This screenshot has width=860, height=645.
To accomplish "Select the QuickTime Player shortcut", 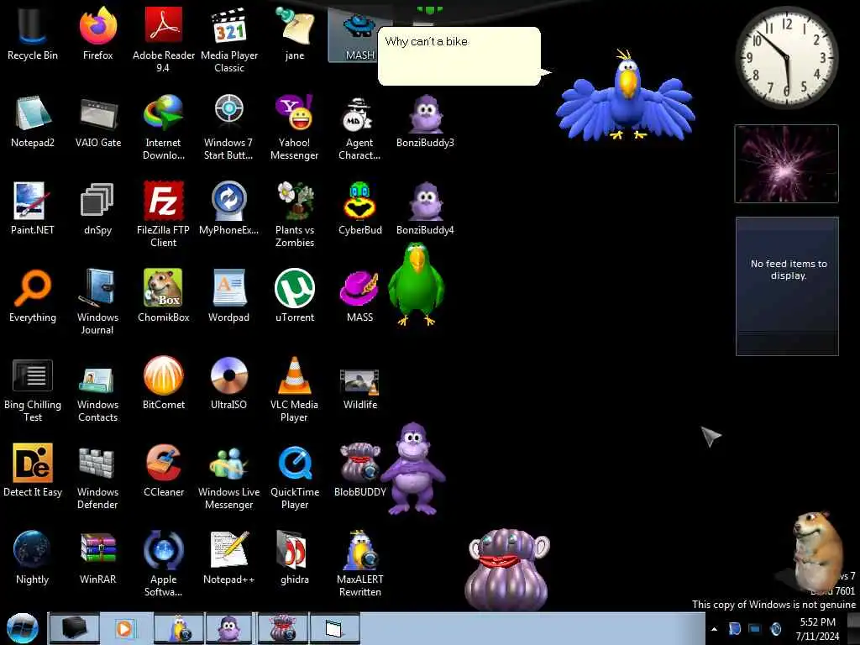I will (x=295, y=476).
